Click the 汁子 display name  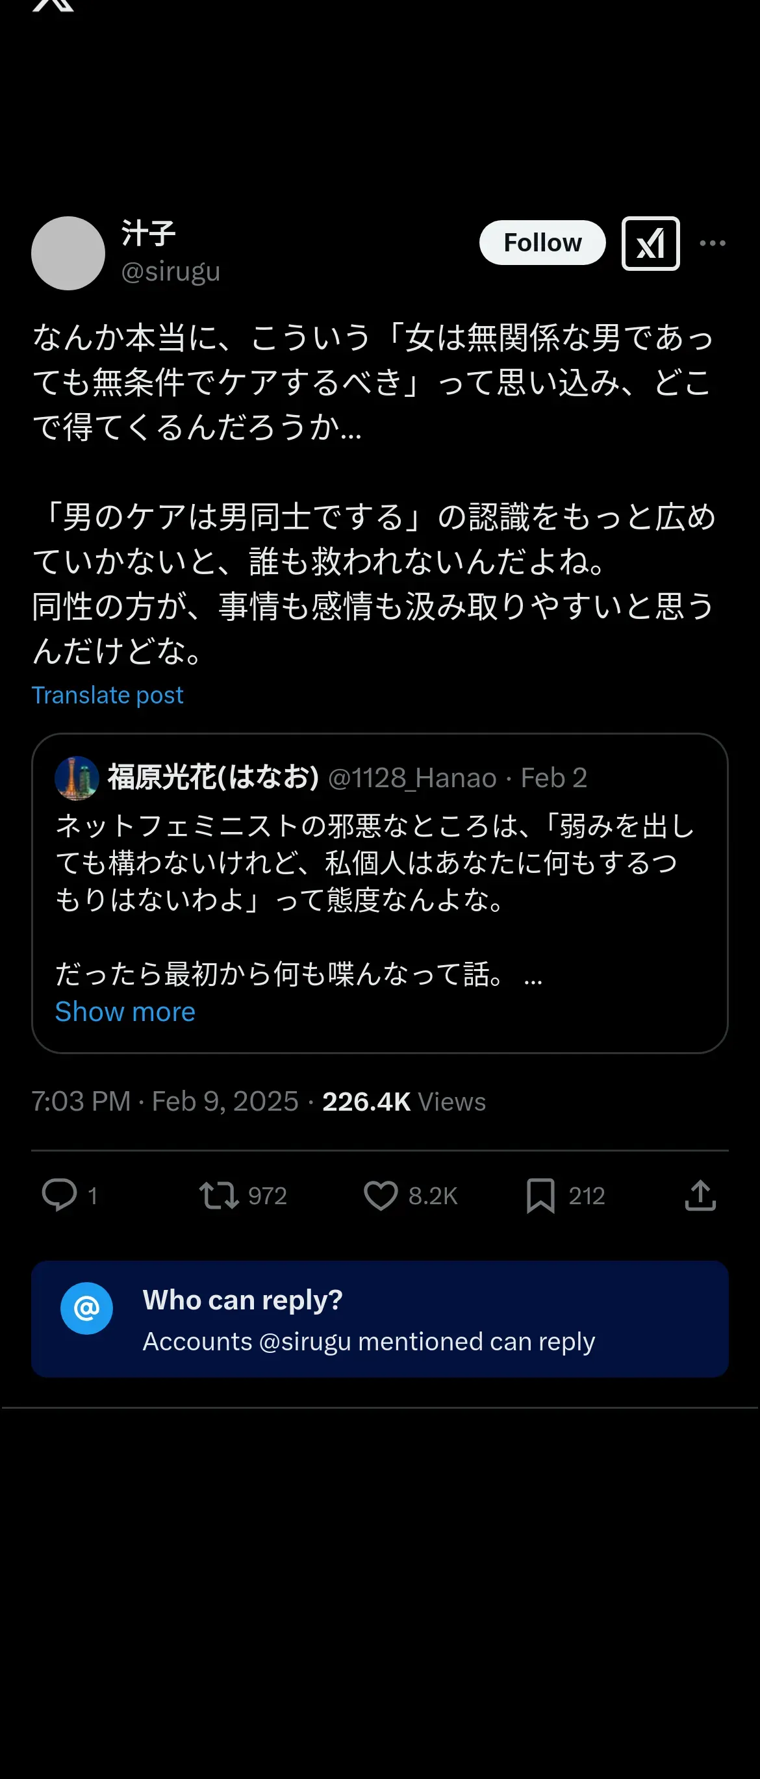pyautogui.click(x=149, y=233)
